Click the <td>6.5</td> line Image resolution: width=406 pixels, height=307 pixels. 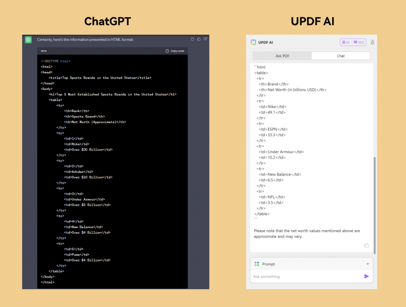271,180
